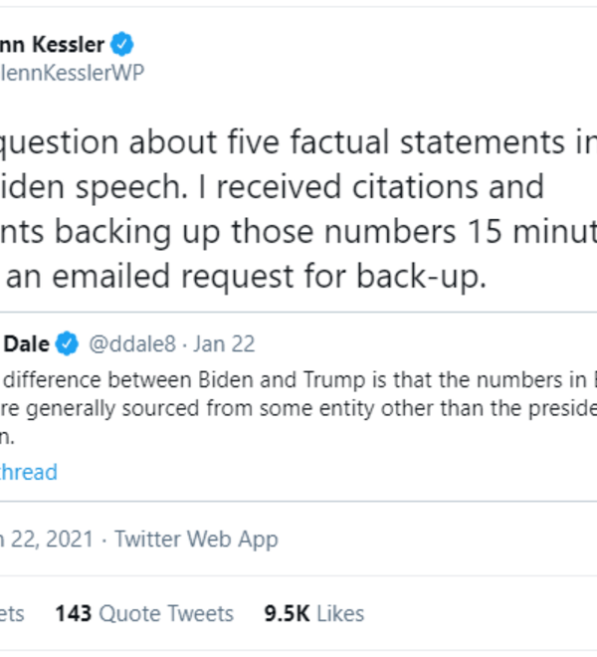Show the quoted tweet's thread link

[x=28, y=472]
